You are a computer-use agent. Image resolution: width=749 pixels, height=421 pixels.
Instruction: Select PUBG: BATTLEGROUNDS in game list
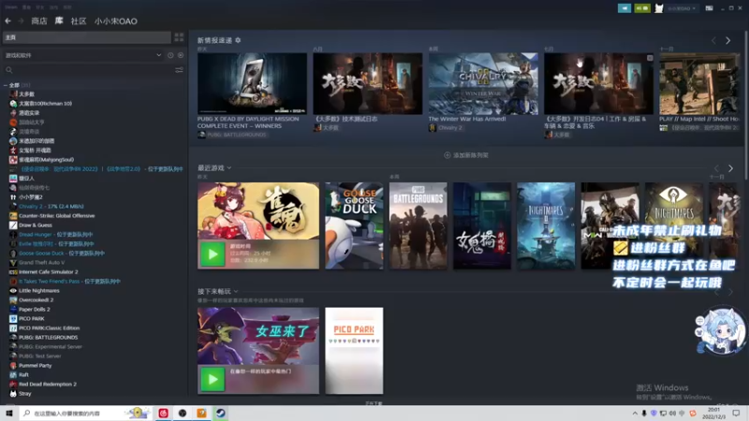tap(49, 337)
